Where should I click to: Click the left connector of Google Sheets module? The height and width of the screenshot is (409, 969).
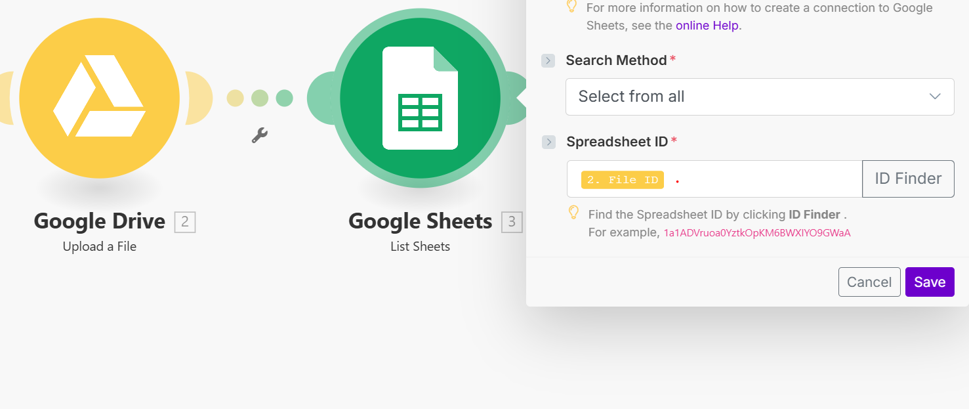[320, 98]
